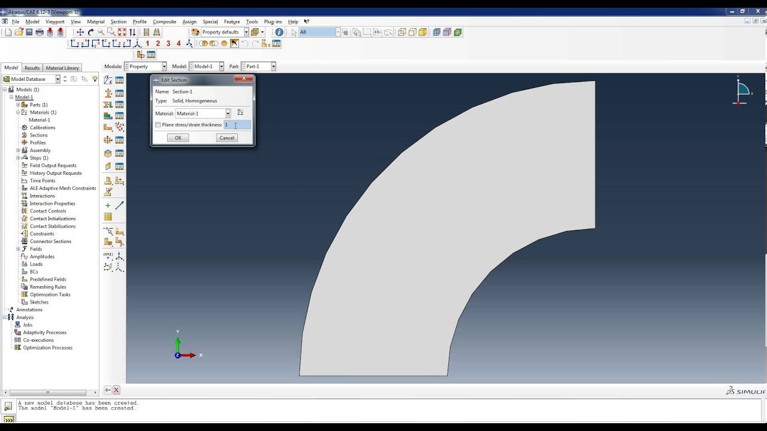This screenshot has height=431, width=767.
Task: Click create material icon beside Material dropdown
Action: (x=240, y=113)
